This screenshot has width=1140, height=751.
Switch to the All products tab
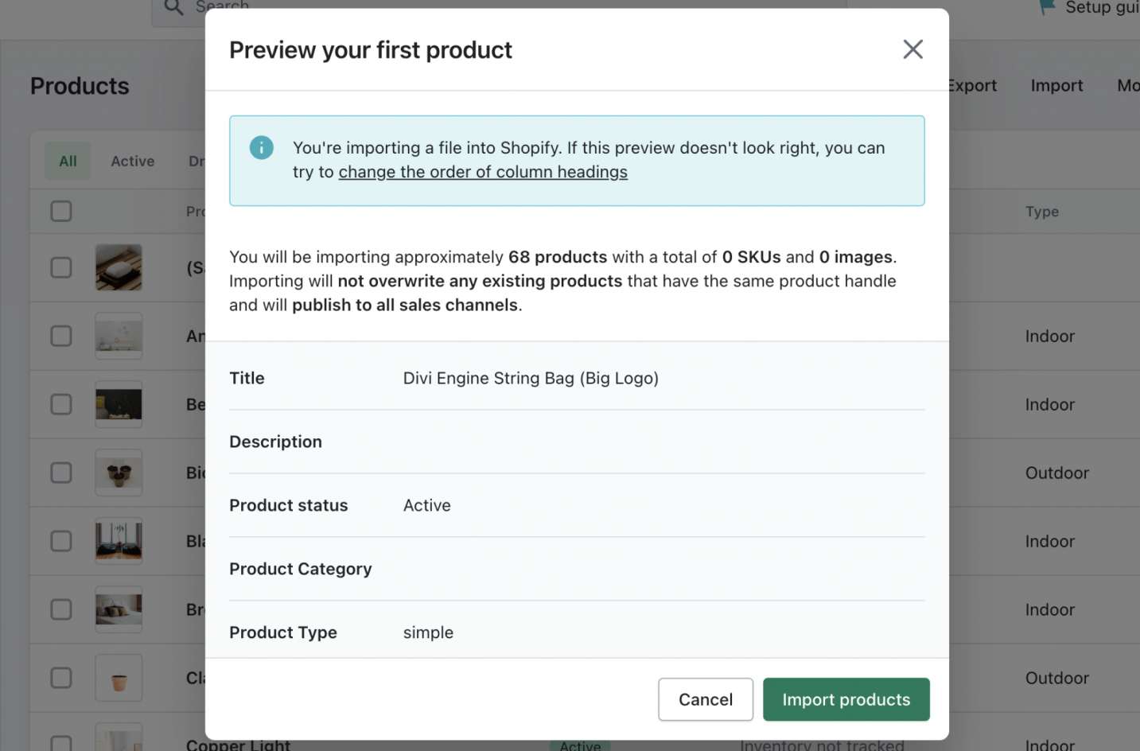(x=68, y=161)
